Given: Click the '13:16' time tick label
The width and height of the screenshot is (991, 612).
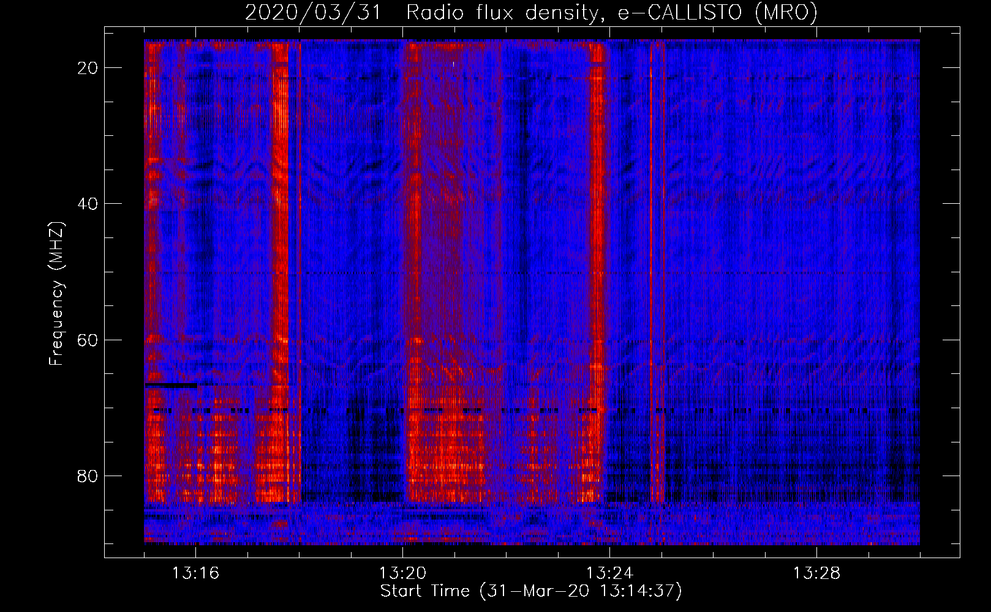Looking at the screenshot, I should pos(195,573).
